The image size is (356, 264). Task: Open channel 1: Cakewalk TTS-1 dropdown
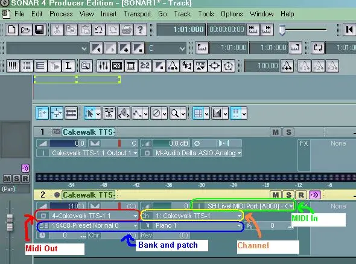pyautogui.click(x=191, y=216)
